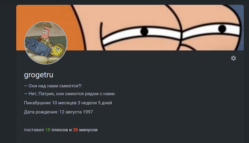Viewport: 249px width, 143px height.
Task: Click the green 18 pluses count
Action: 48,130
